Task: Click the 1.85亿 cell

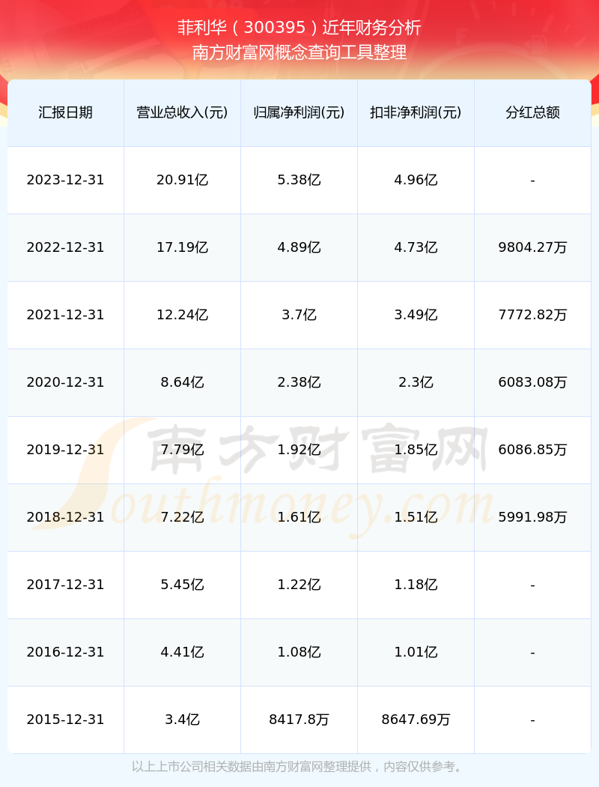Action: [416, 450]
